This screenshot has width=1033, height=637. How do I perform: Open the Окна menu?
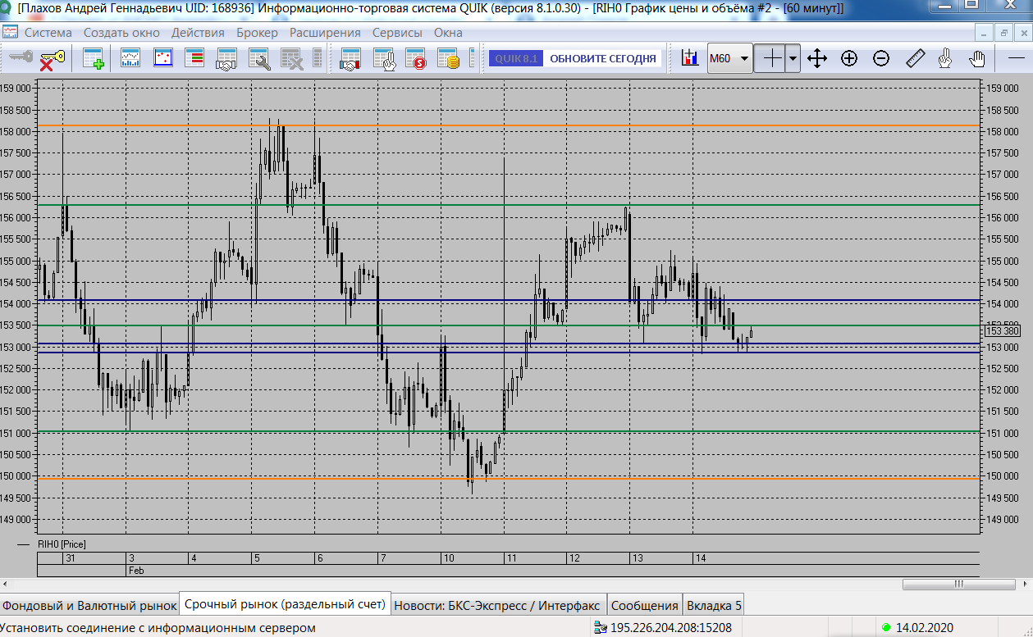tap(448, 33)
